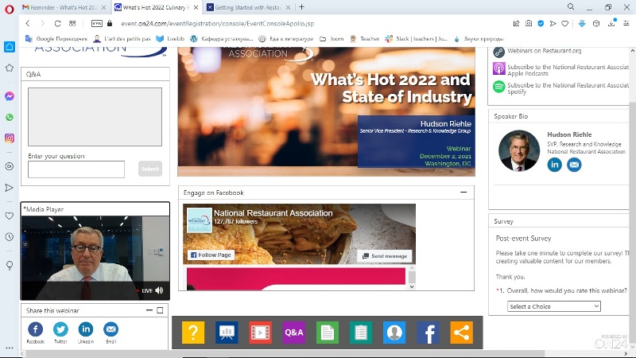
Task: Open the orange Share dock icon
Action: pyautogui.click(x=461, y=333)
